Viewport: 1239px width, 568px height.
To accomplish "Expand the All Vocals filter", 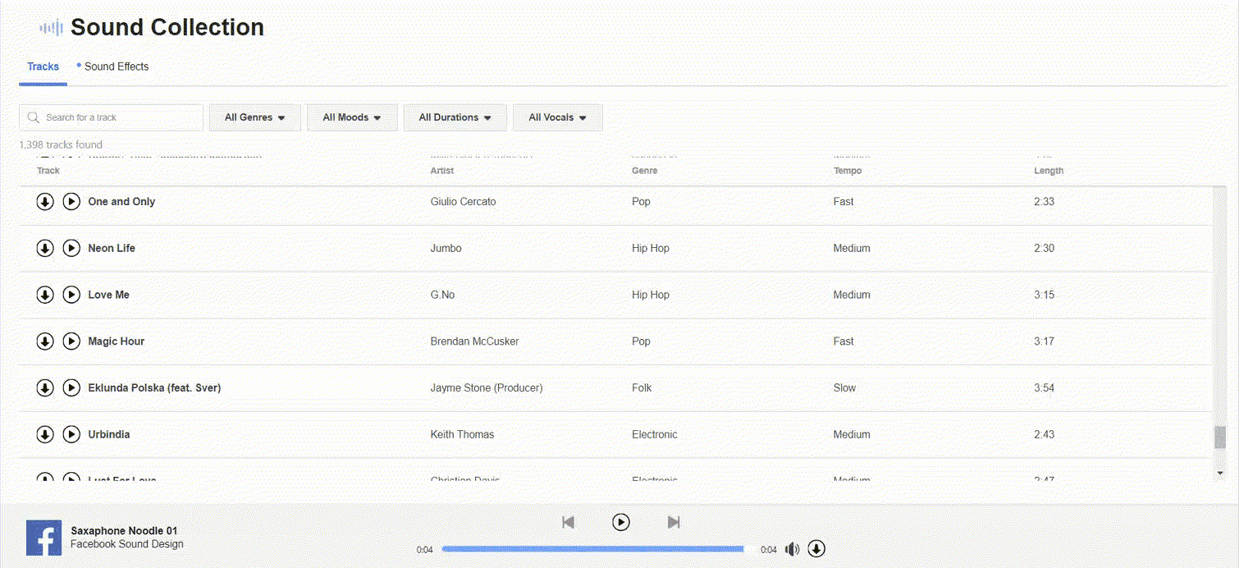I will point(557,117).
